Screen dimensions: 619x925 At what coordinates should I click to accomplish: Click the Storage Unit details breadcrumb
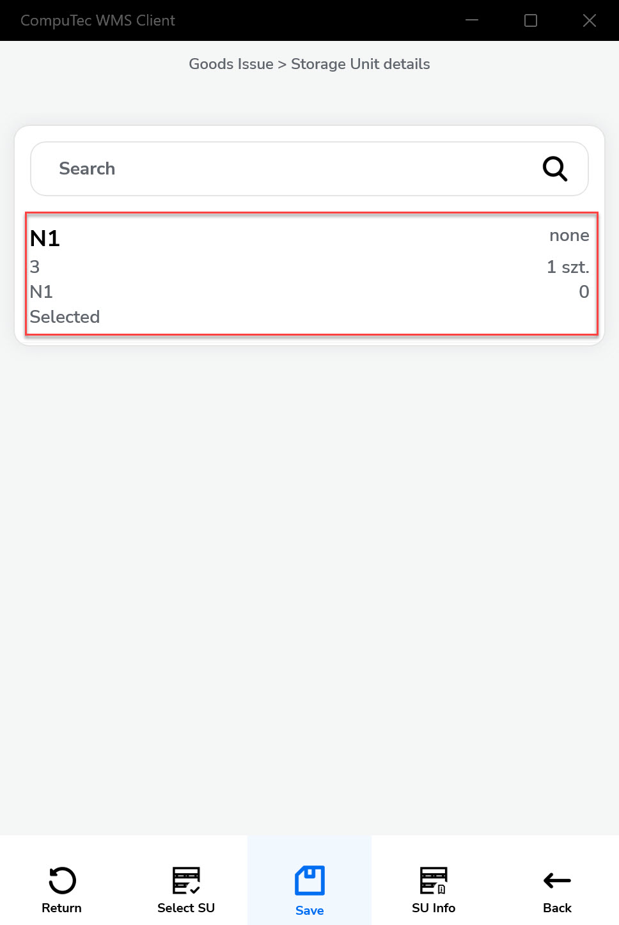[x=360, y=64]
